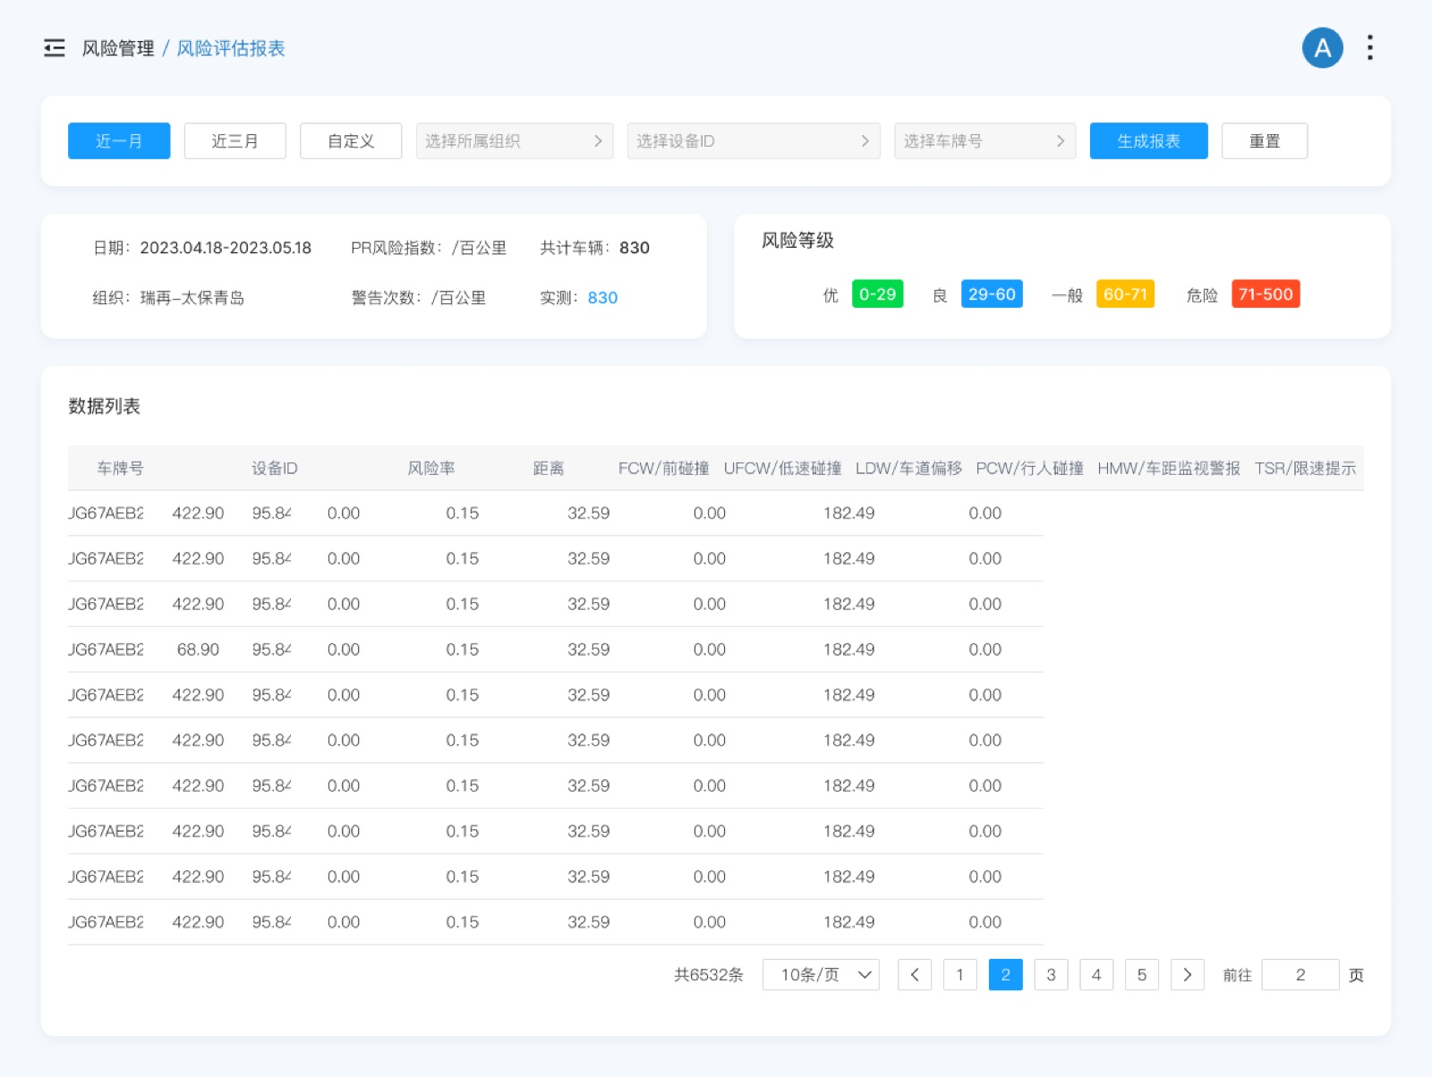This screenshot has width=1432, height=1077.
Task: Open 风险管理 breadcrumb link
Action: [118, 48]
